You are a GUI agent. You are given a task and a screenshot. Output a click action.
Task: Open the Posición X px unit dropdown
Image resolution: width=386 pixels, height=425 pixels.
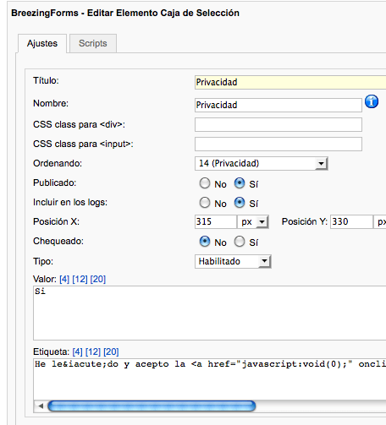pos(253,222)
